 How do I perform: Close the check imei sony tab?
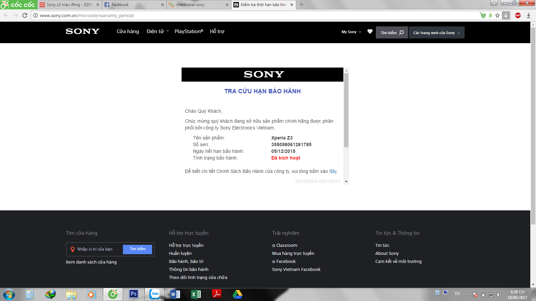click(x=227, y=5)
